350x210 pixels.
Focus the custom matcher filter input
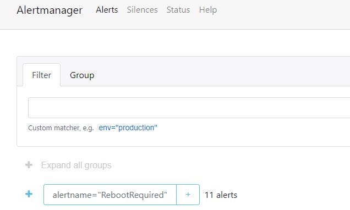tap(189, 108)
